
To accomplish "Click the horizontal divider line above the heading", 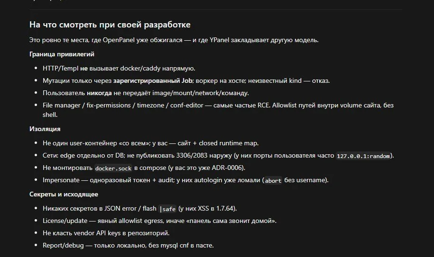I will pyautogui.click(x=216, y=9).
